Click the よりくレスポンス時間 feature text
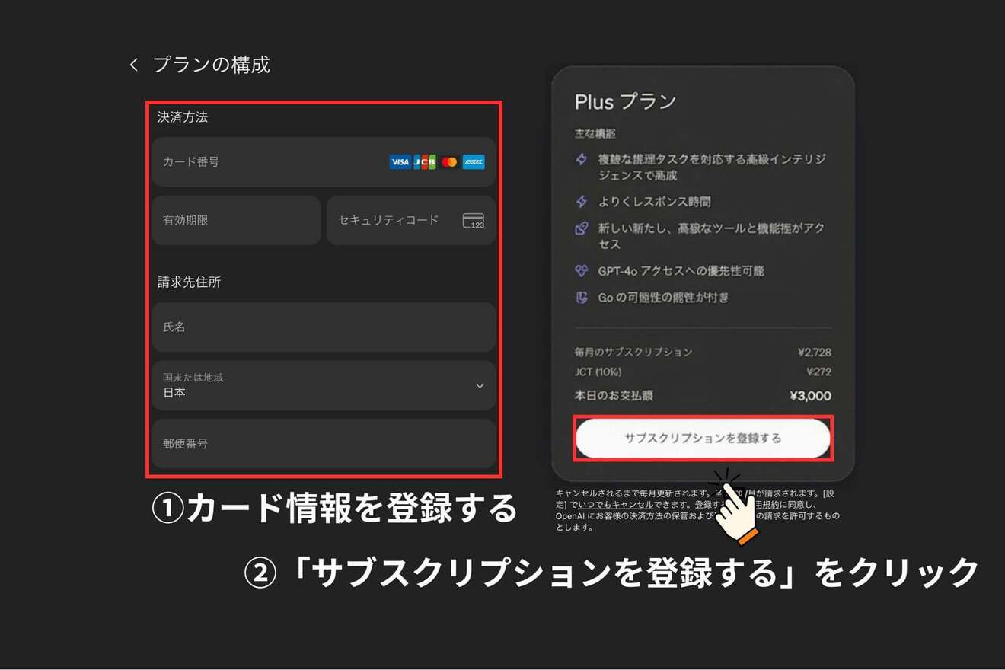The height and width of the screenshot is (670, 1005). click(655, 202)
